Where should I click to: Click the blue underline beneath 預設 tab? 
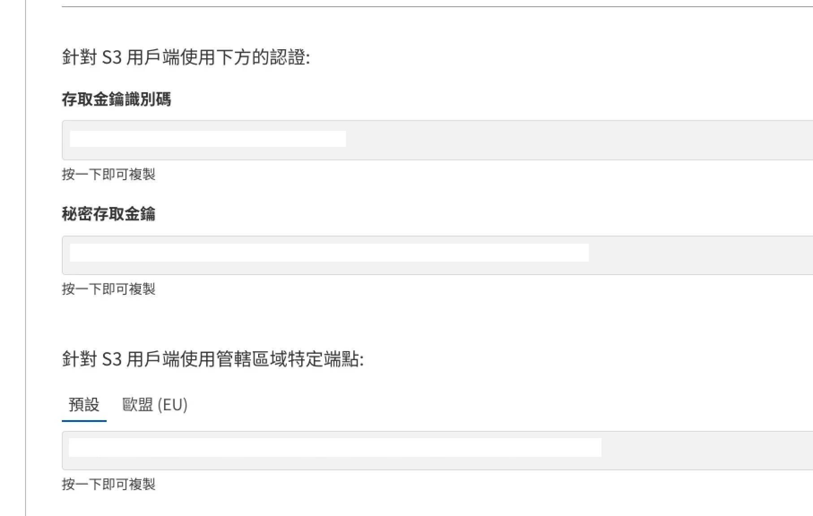pyautogui.click(x=84, y=421)
